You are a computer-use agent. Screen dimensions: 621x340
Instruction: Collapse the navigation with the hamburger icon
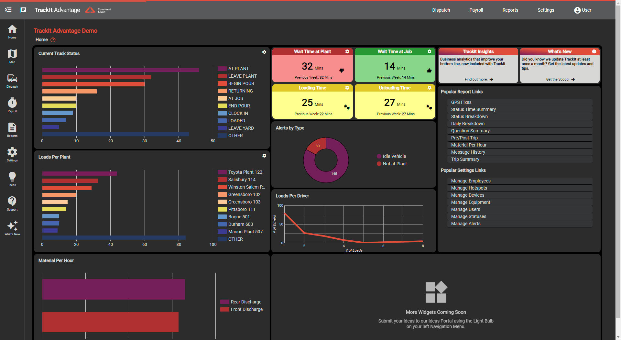coord(8,10)
